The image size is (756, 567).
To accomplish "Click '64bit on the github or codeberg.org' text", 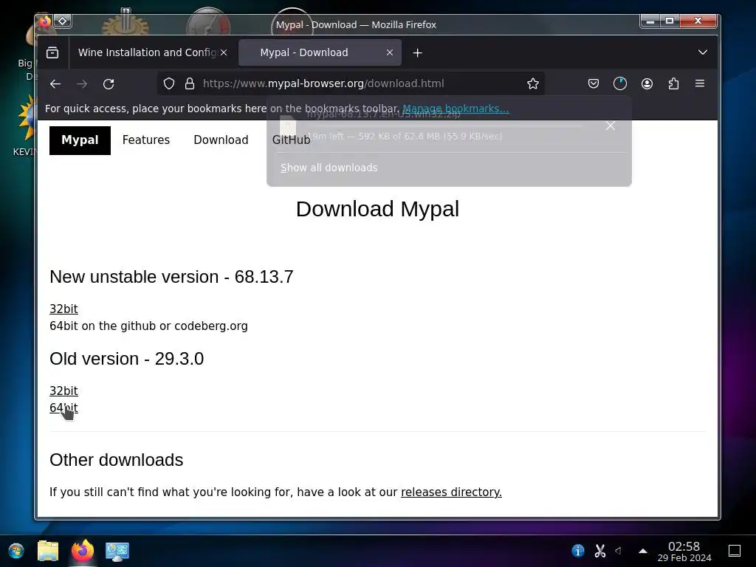I will [x=148, y=326].
